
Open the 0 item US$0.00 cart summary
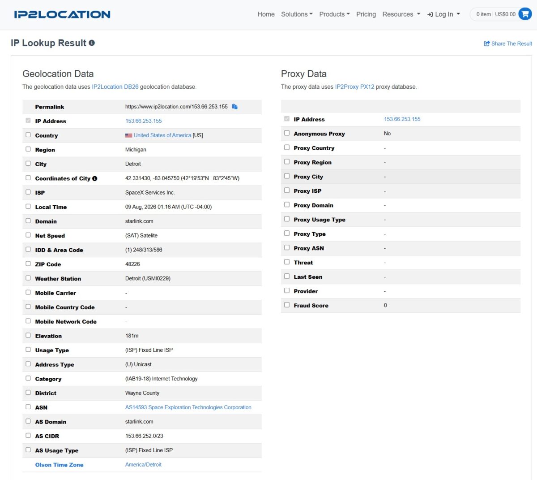click(x=496, y=14)
